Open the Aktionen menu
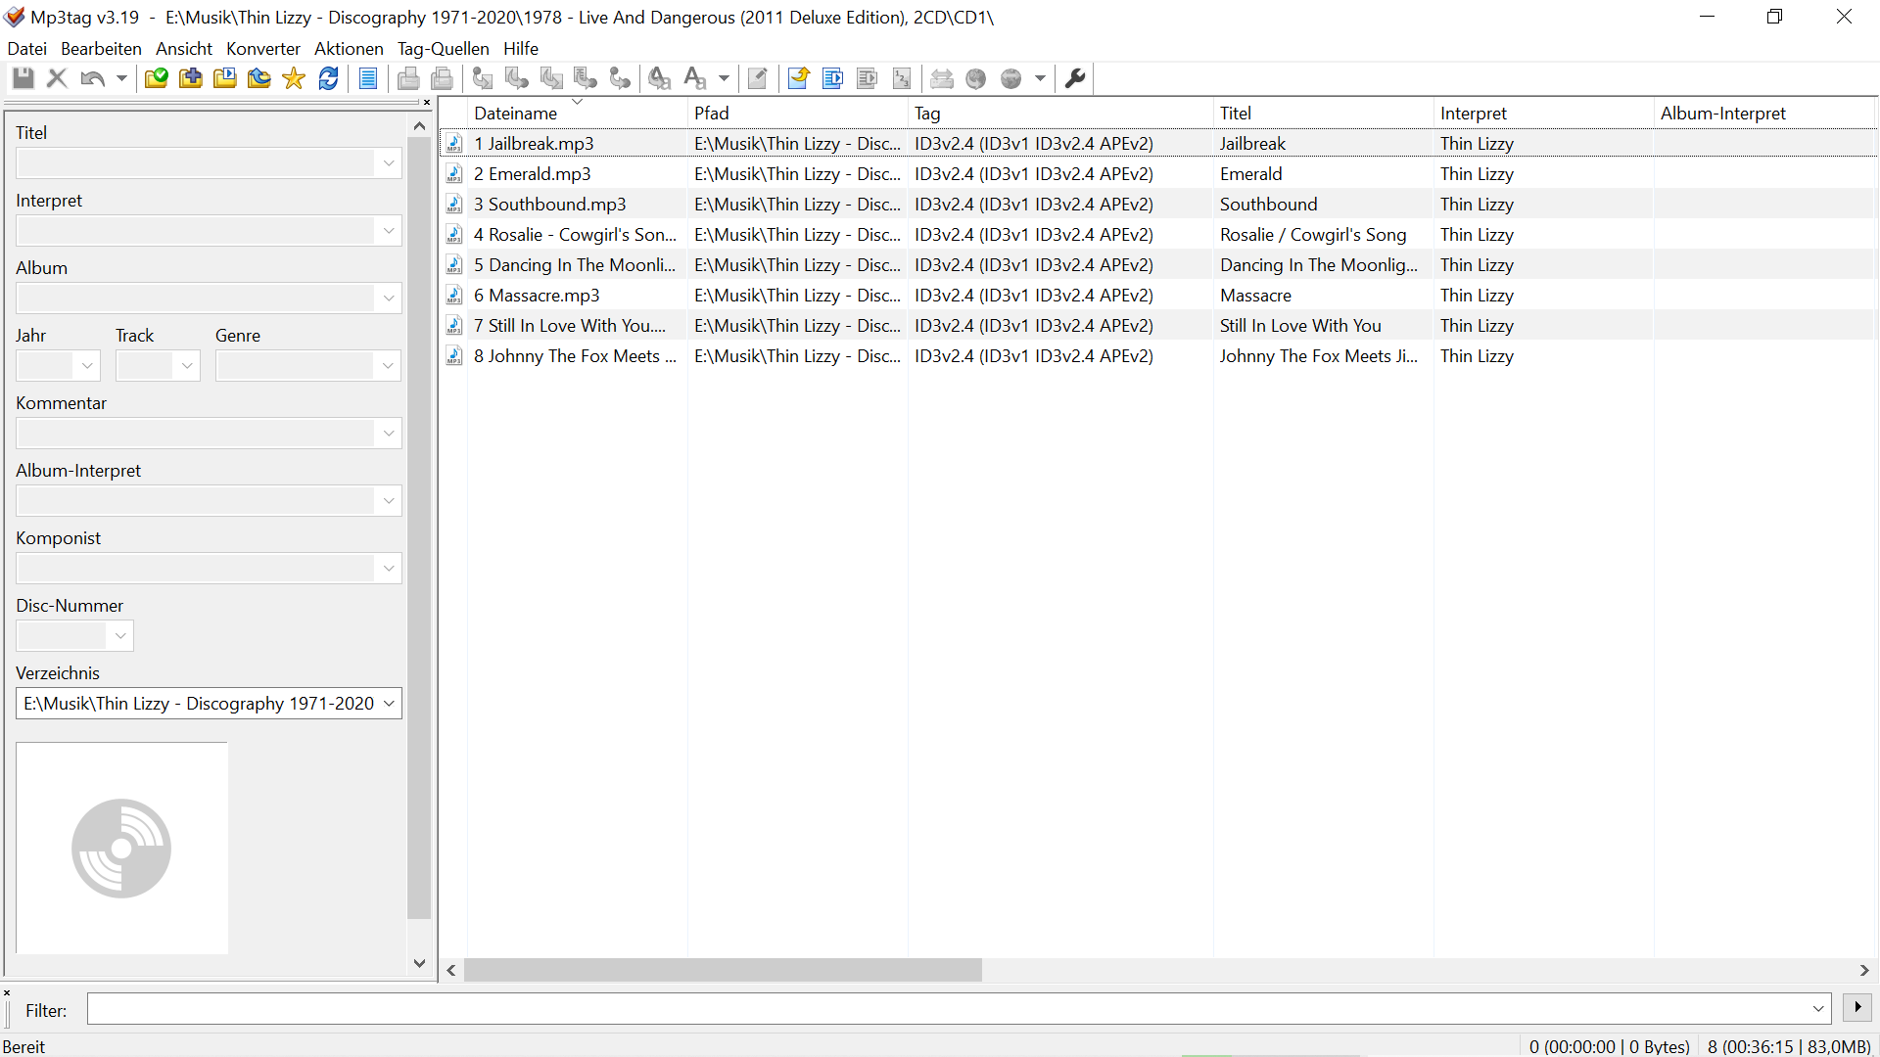Image resolution: width=1880 pixels, height=1057 pixels. 349,49
